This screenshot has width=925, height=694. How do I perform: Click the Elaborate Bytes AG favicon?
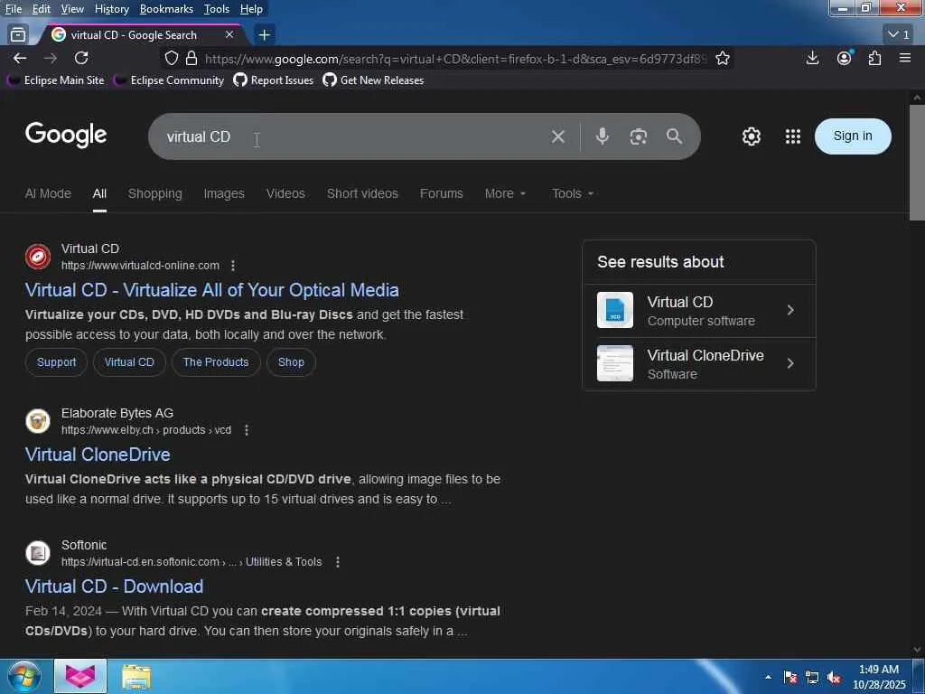click(38, 421)
